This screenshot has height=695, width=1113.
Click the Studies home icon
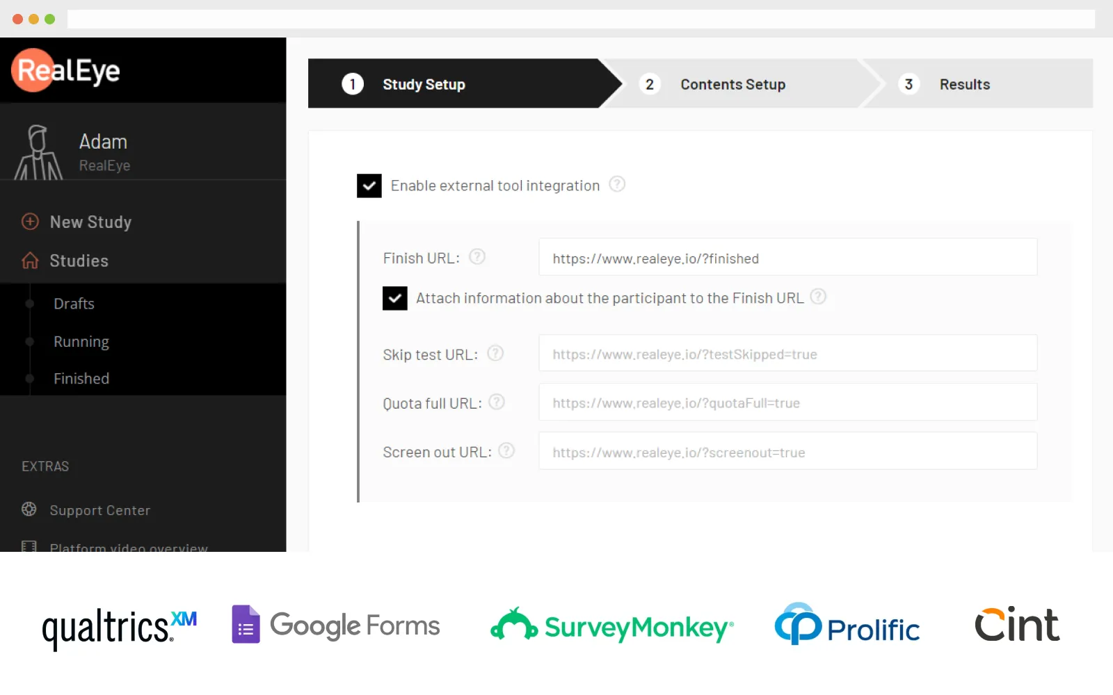pos(30,261)
